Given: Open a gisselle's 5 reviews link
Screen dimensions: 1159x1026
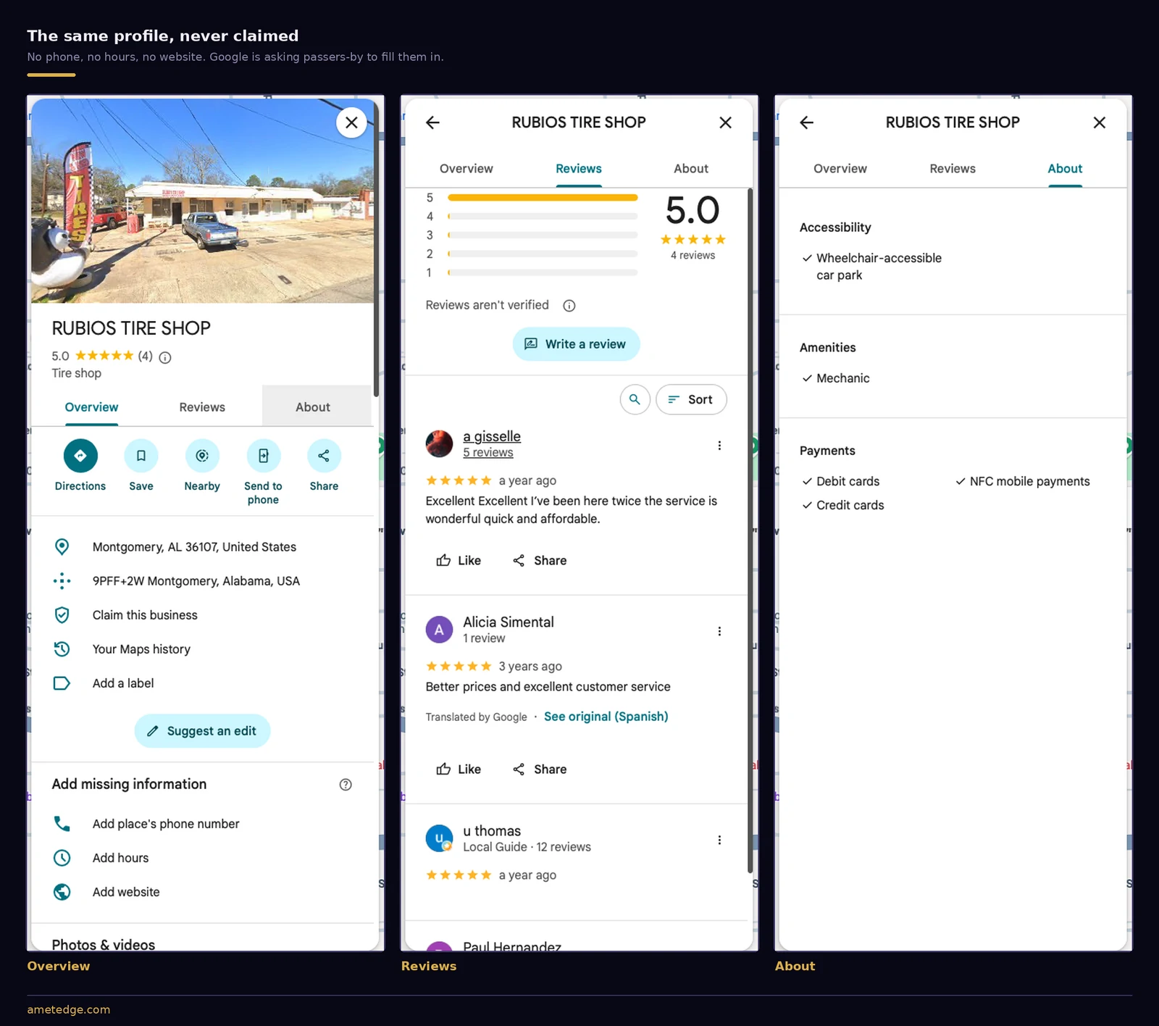Looking at the screenshot, I should click(488, 453).
